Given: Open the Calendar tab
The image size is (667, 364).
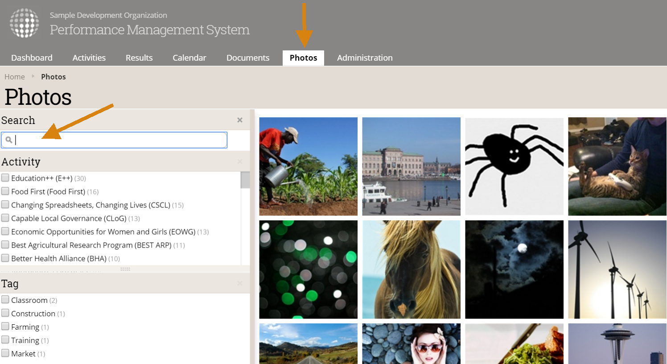Looking at the screenshot, I should (x=189, y=58).
